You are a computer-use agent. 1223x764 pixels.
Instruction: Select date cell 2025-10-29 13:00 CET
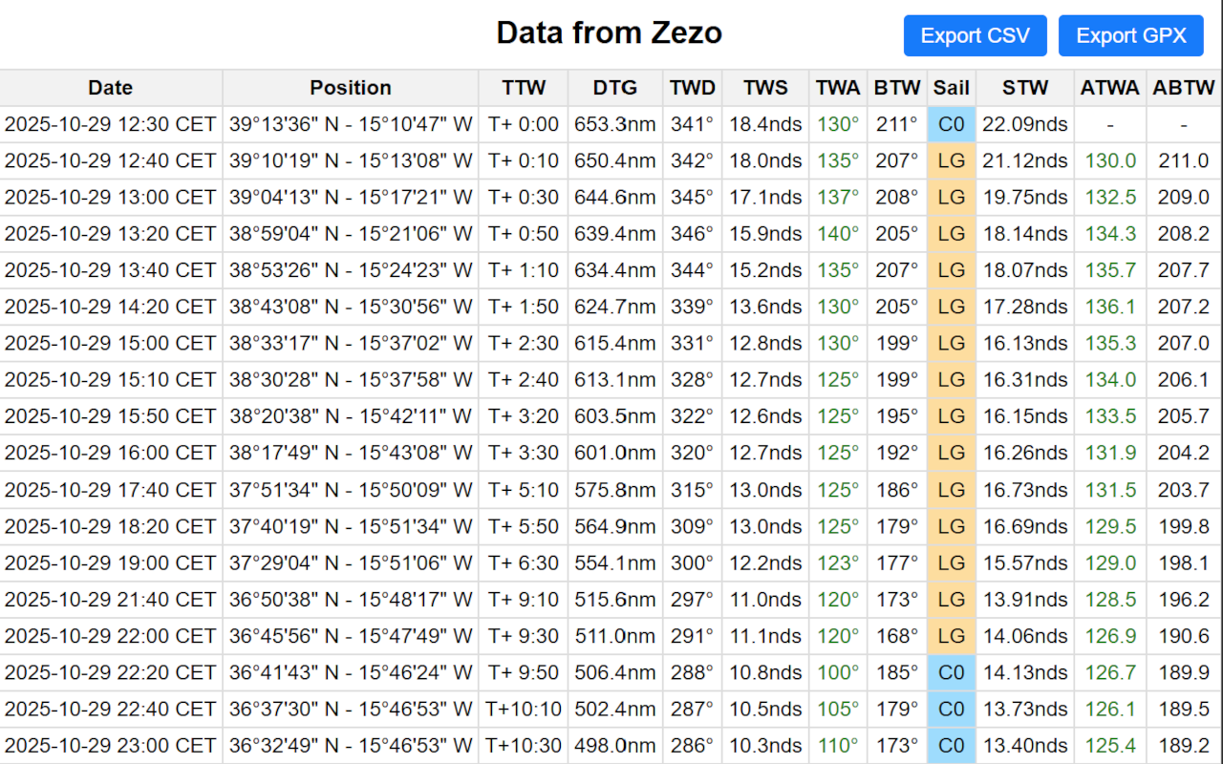pyautogui.click(x=111, y=198)
